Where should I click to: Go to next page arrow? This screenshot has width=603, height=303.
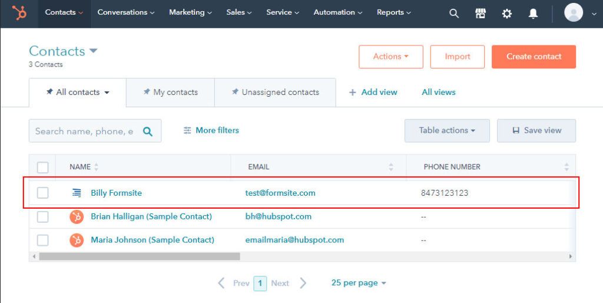tap(303, 284)
